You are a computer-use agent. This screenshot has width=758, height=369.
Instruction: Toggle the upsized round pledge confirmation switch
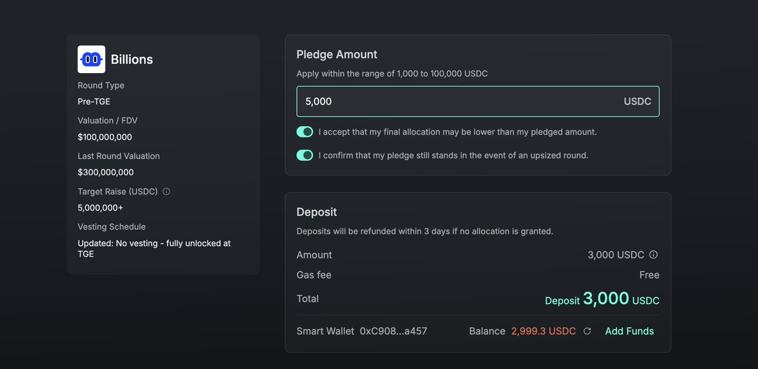(305, 155)
